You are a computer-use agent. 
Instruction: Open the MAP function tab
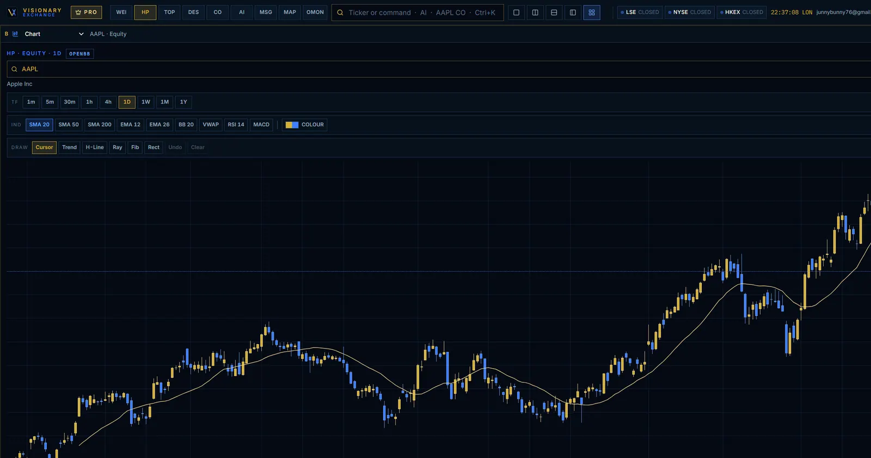click(x=290, y=12)
